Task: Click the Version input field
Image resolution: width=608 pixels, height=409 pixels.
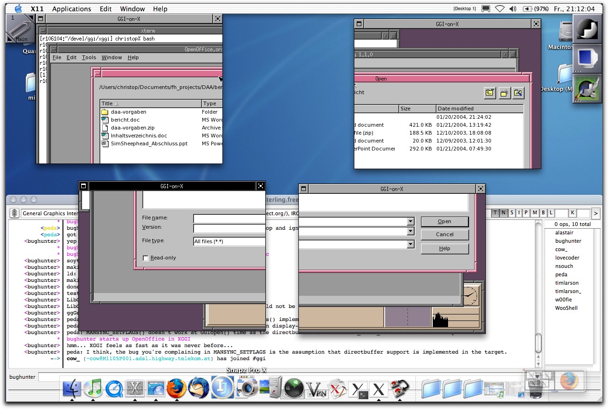Action: 229,228
